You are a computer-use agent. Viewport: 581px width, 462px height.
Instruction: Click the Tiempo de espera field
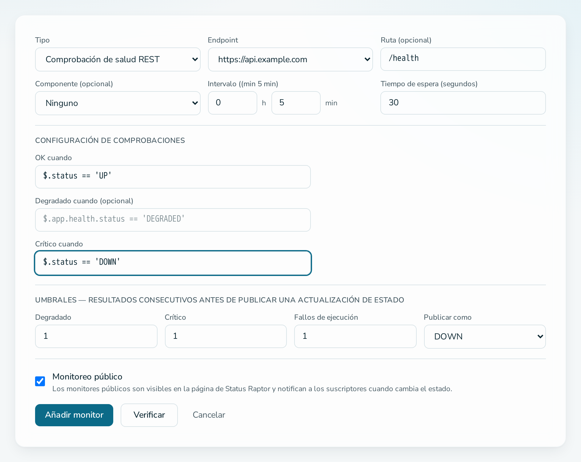463,103
